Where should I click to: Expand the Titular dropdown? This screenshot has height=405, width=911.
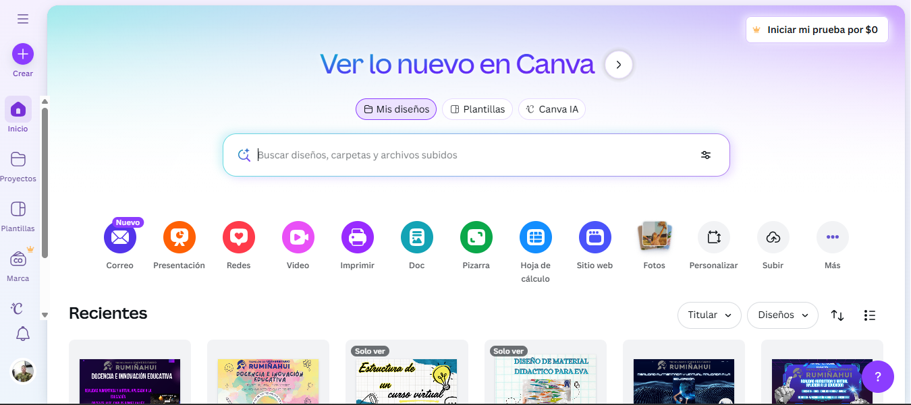point(709,315)
